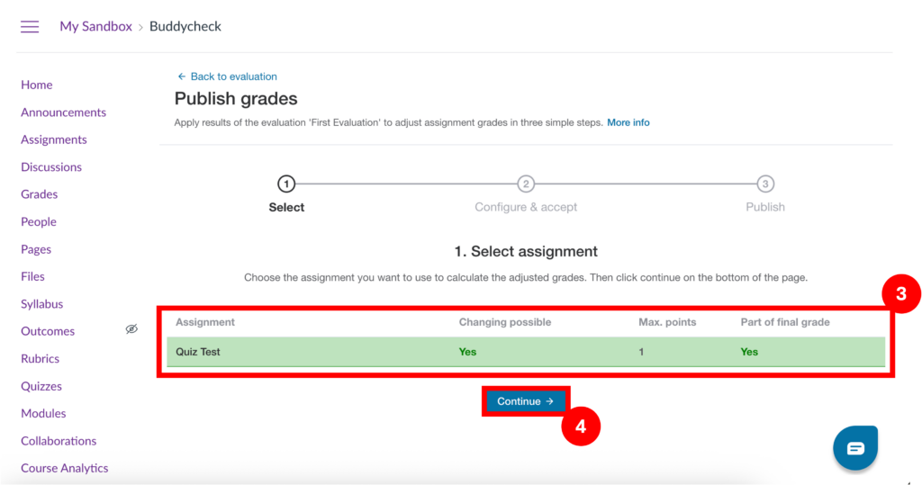Open the More info link
Image resolution: width=922 pixels, height=485 pixels.
628,122
